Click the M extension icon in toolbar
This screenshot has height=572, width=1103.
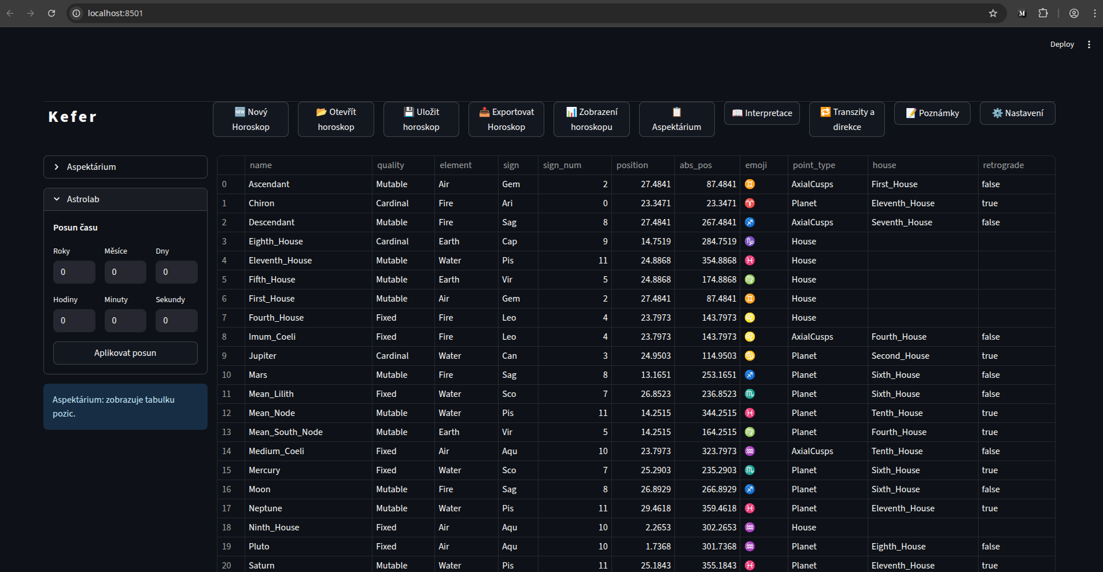tap(1022, 13)
